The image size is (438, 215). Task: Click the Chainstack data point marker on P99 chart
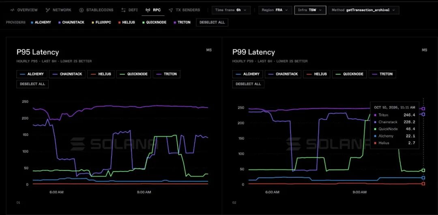click(423, 114)
